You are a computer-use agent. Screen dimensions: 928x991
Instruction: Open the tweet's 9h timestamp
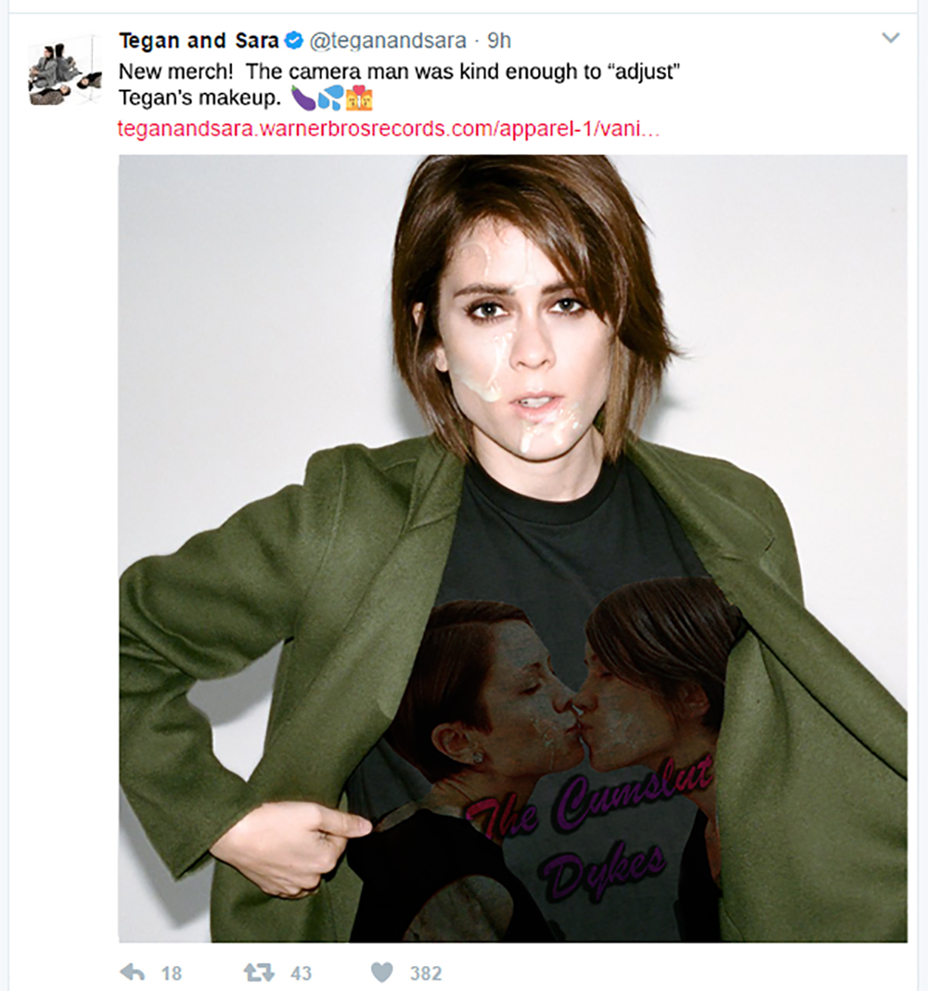[x=499, y=41]
